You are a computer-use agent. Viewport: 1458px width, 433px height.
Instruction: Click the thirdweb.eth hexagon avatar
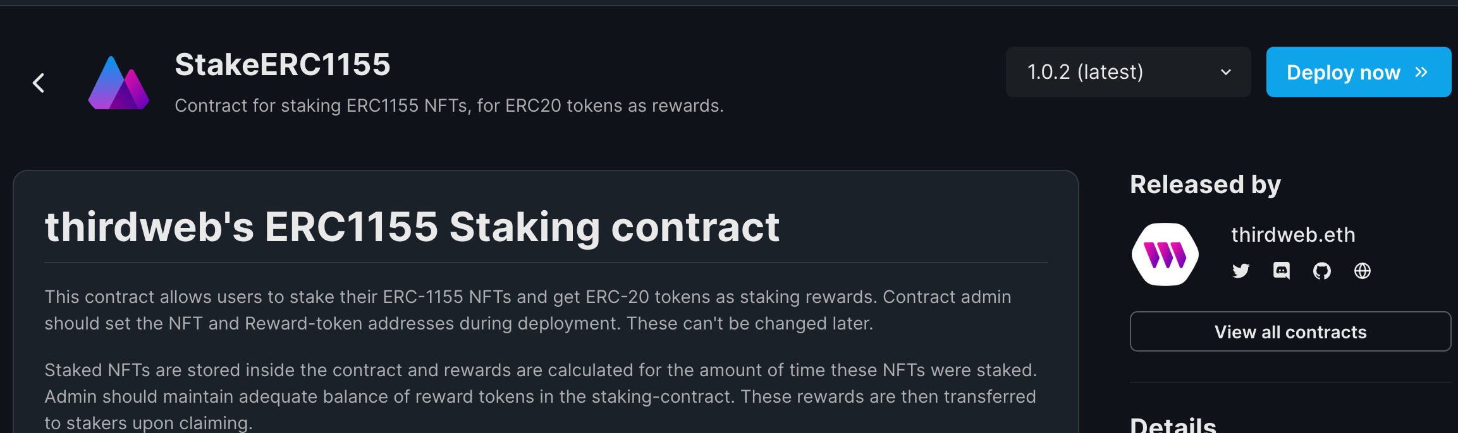[x=1165, y=254]
